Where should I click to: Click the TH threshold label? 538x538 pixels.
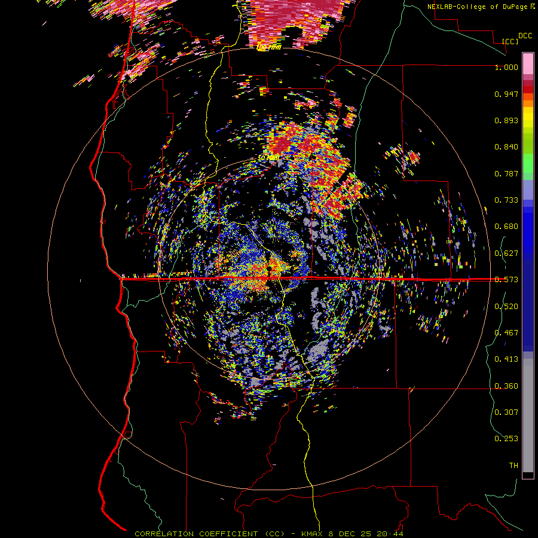click(513, 466)
